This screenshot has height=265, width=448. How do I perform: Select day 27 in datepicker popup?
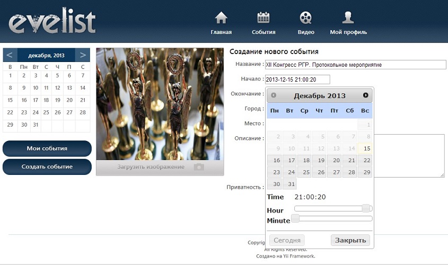(335, 172)
